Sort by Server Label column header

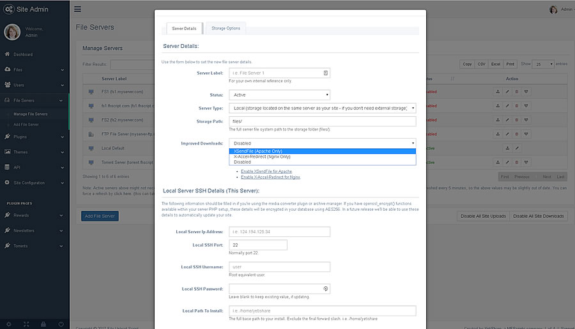coord(114,79)
